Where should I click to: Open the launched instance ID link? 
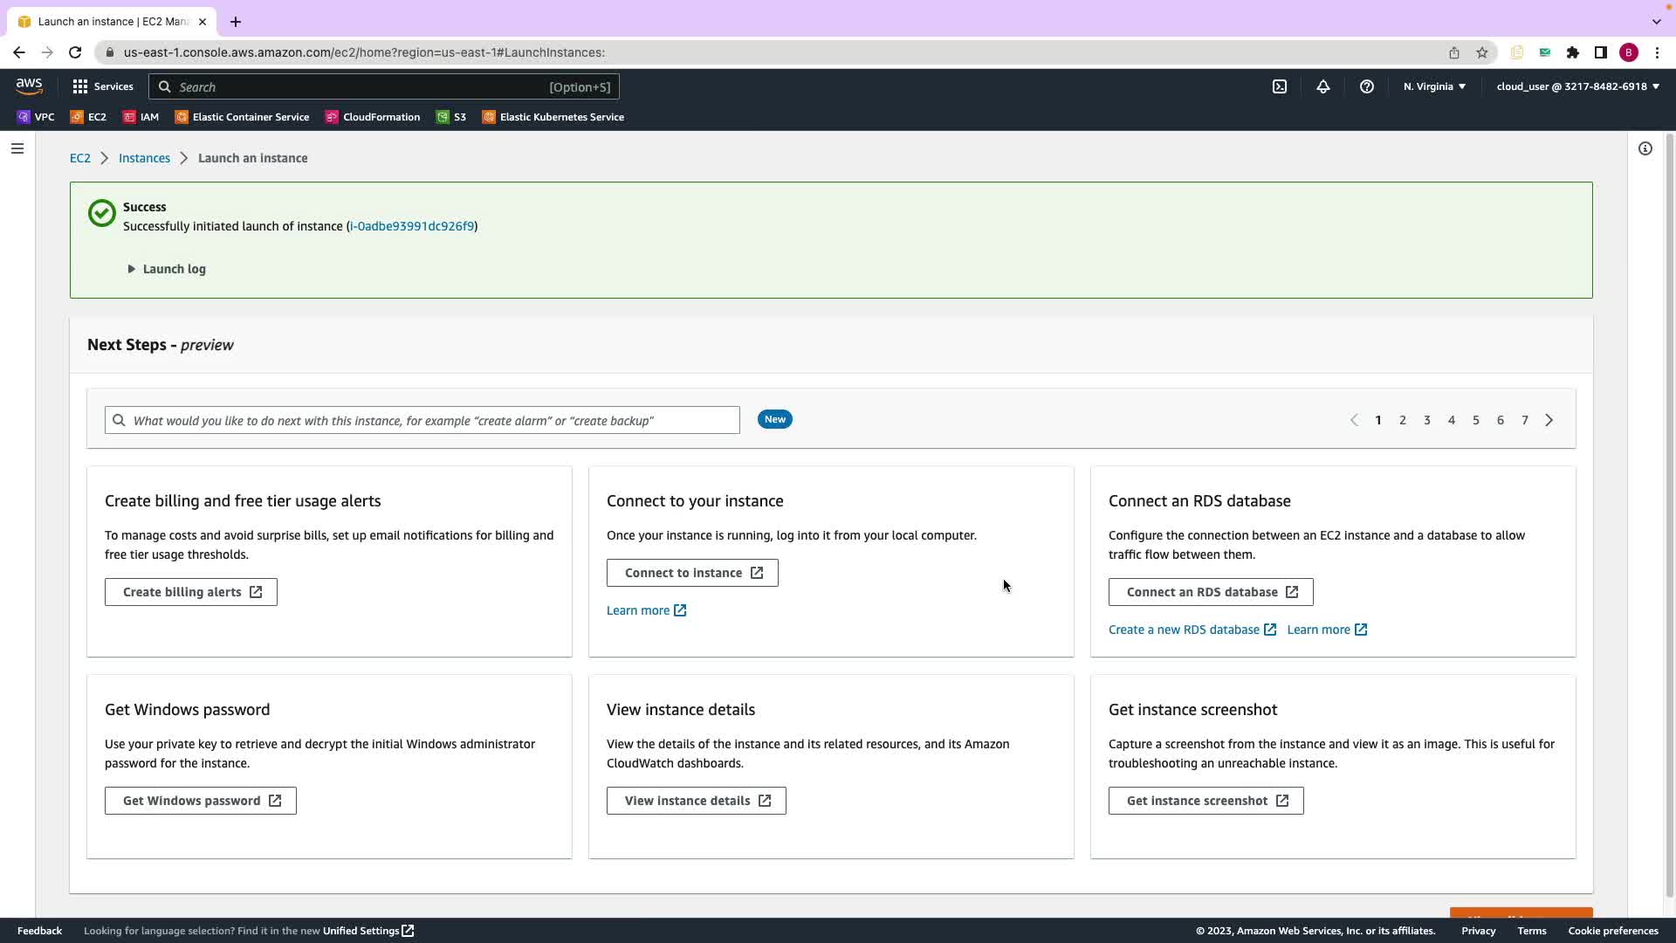tap(412, 226)
